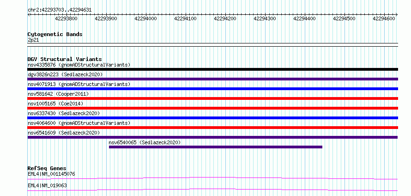Click ruler position 42294000
The height and width of the screenshot is (196, 411).
146,18
